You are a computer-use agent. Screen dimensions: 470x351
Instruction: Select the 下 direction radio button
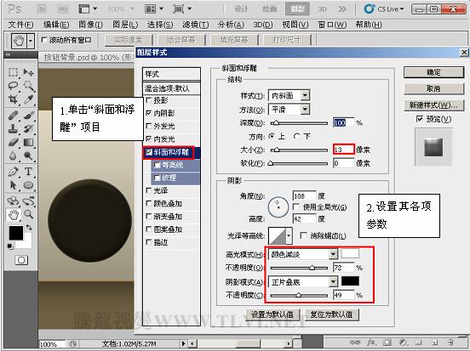pyautogui.click(x=297, y=137)
